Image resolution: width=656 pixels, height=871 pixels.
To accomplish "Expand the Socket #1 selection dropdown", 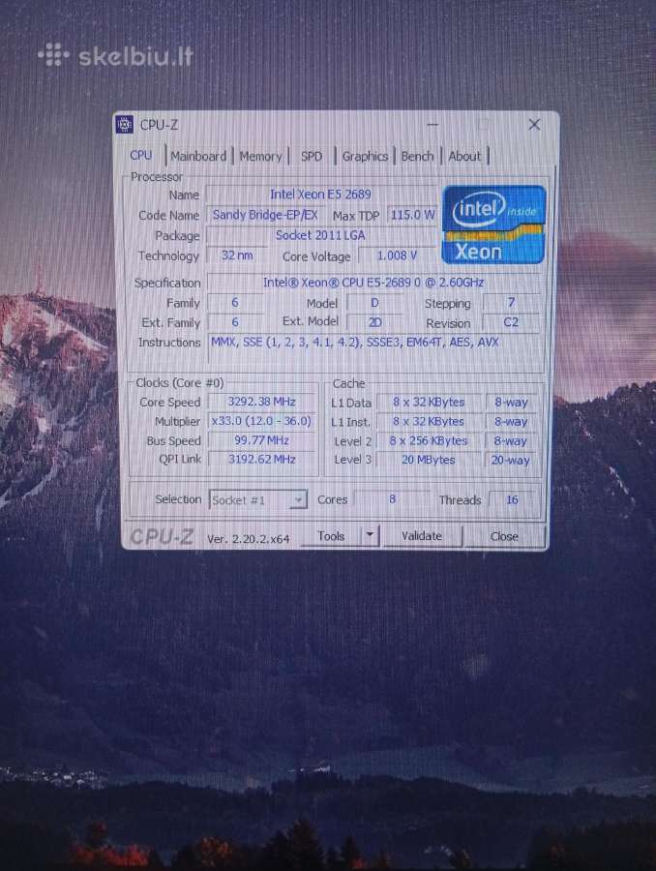I will pos(298,500).
